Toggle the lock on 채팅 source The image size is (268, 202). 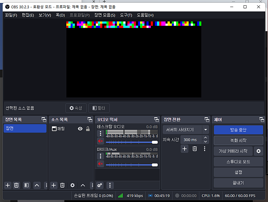coord(88,129)
